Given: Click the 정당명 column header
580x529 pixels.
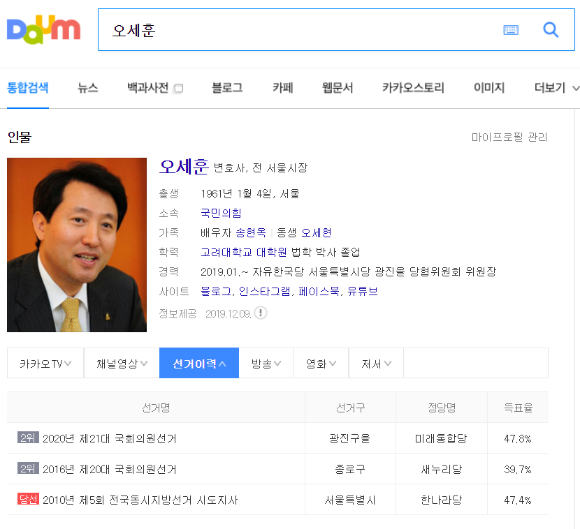Looking at the screenshot, I should [x=441, y=408].
